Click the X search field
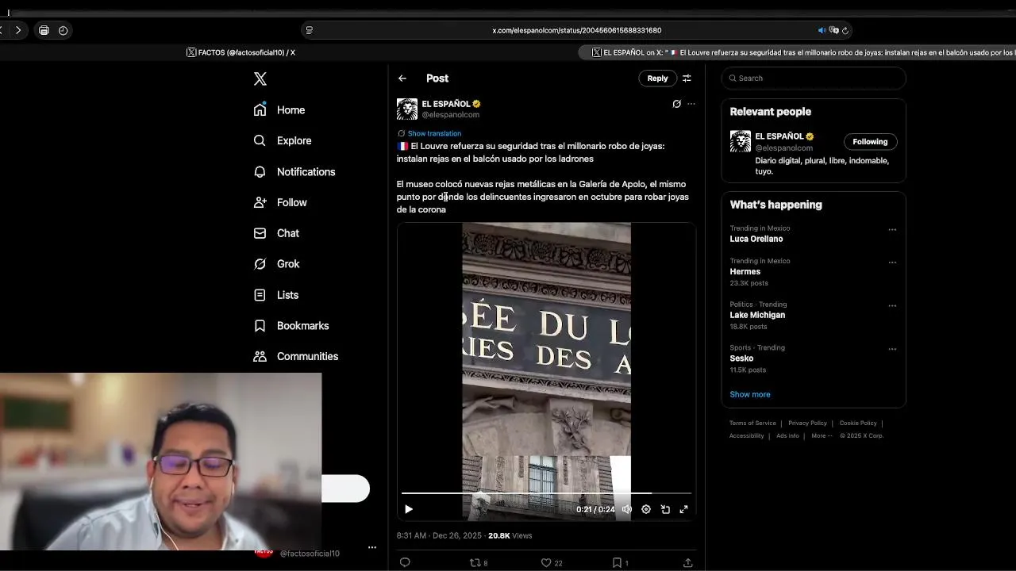1016x571 pixels. (x=814, y=78)
